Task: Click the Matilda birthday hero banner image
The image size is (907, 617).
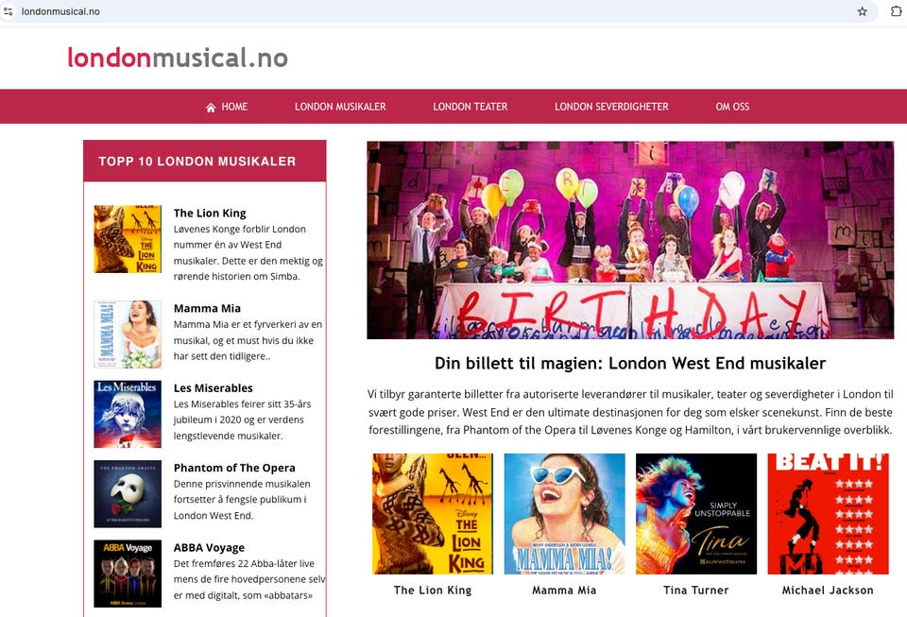Action: tap(630, 240)
